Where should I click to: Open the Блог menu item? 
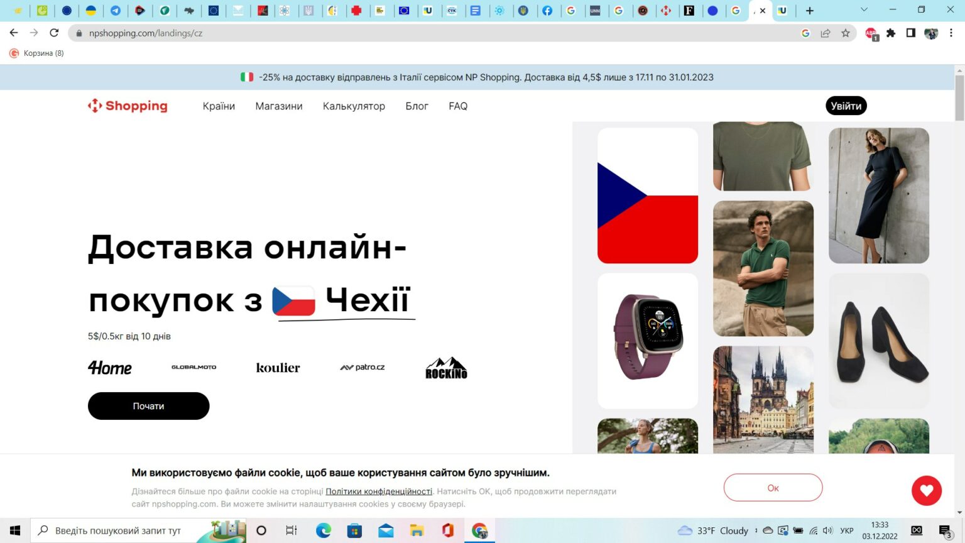(x=417, y=106)
